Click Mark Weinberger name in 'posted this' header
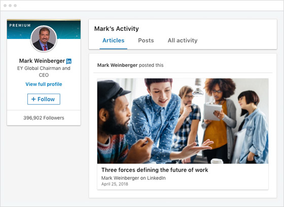This screenshot has height=207, width=284. point(117,65)
